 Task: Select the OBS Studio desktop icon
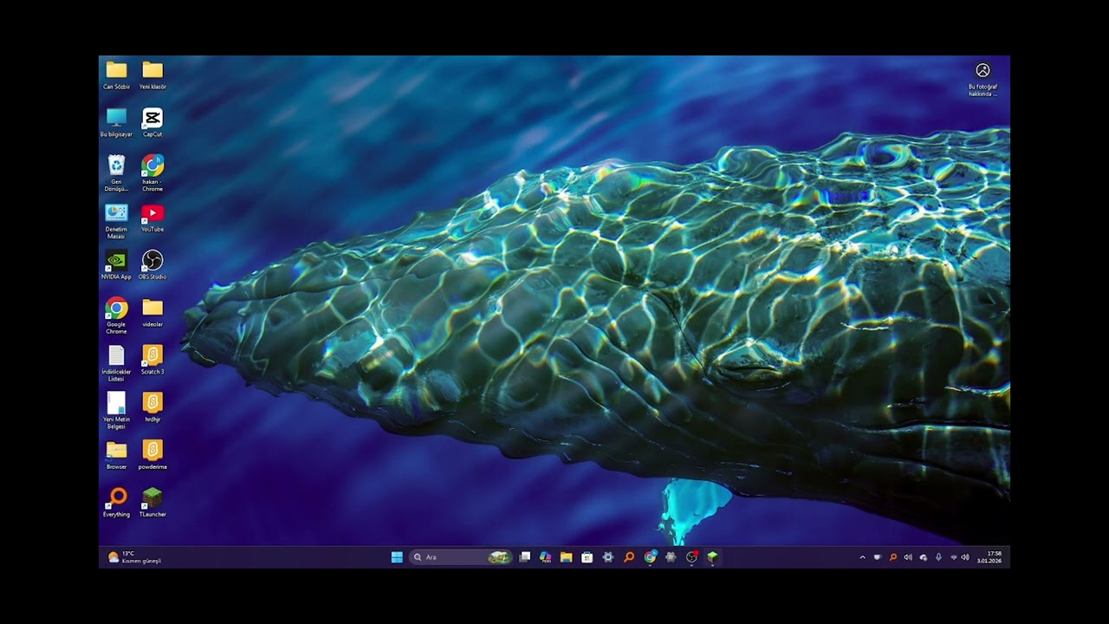click(x=152, y=265)
